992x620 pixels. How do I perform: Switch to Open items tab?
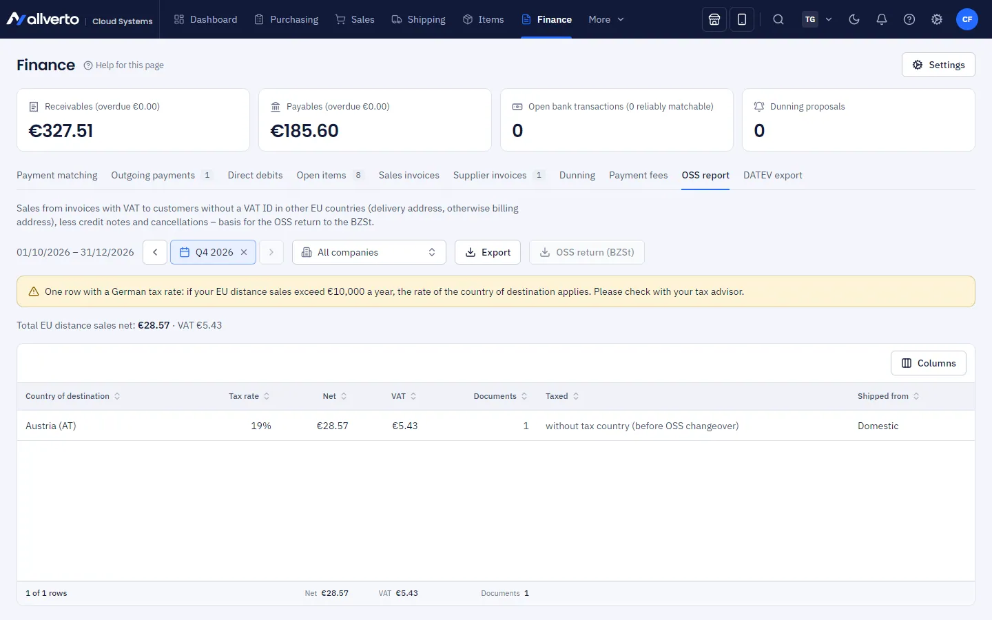point(330,175)
